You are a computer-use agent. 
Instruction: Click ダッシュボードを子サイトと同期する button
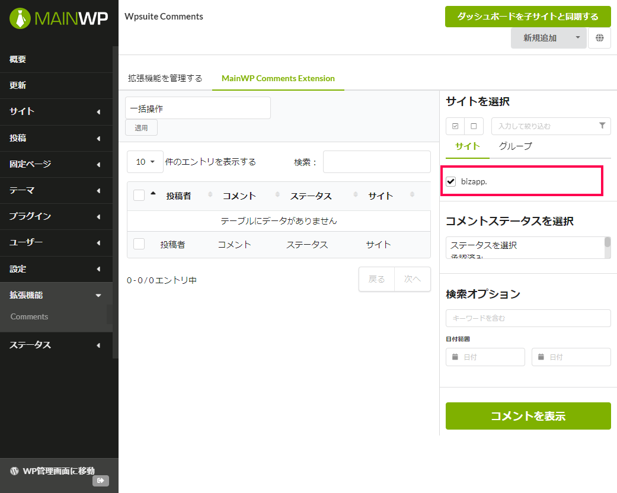528,17
